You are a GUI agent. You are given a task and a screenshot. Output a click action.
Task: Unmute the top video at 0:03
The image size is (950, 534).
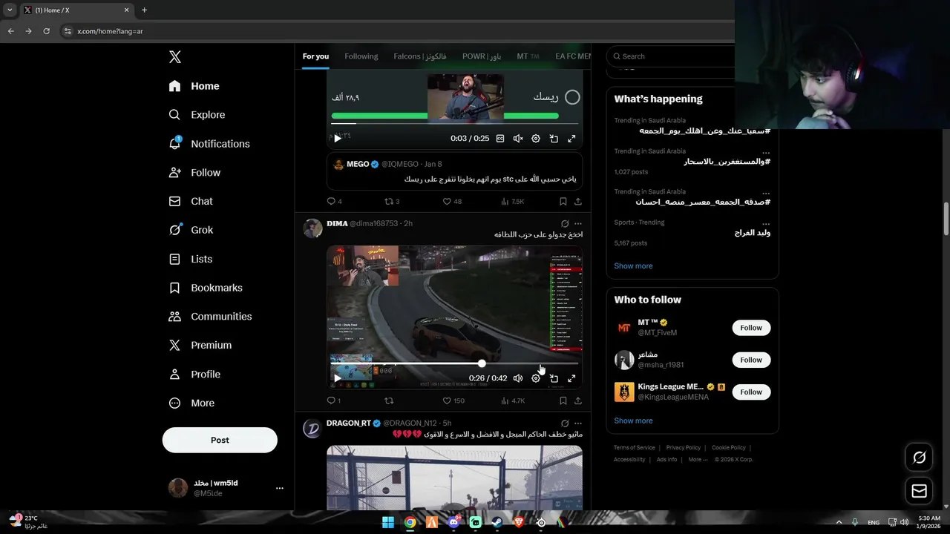[518, 139]
